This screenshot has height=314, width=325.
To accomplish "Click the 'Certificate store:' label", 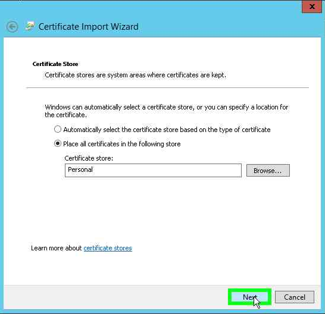I will [x=89, y=158].
